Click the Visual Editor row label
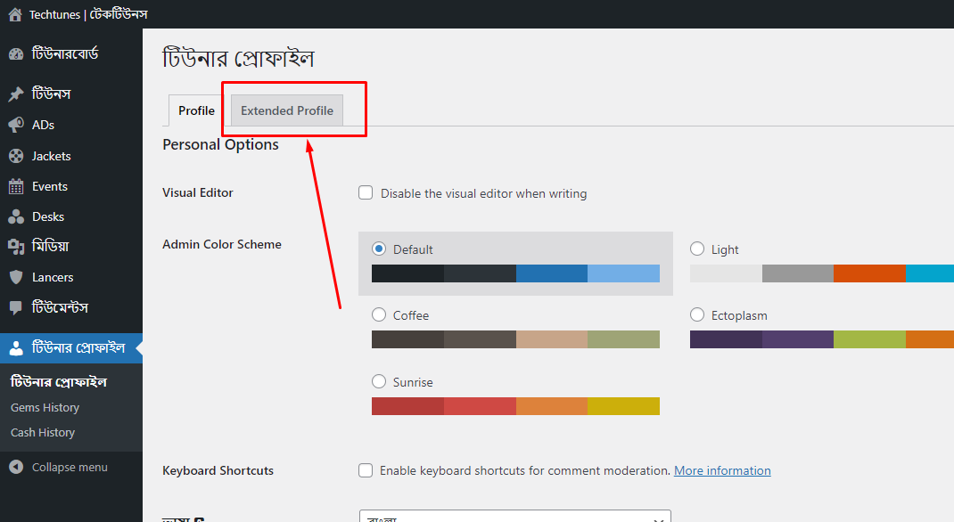This screenshot has height=522, width=954. [198, 192]
